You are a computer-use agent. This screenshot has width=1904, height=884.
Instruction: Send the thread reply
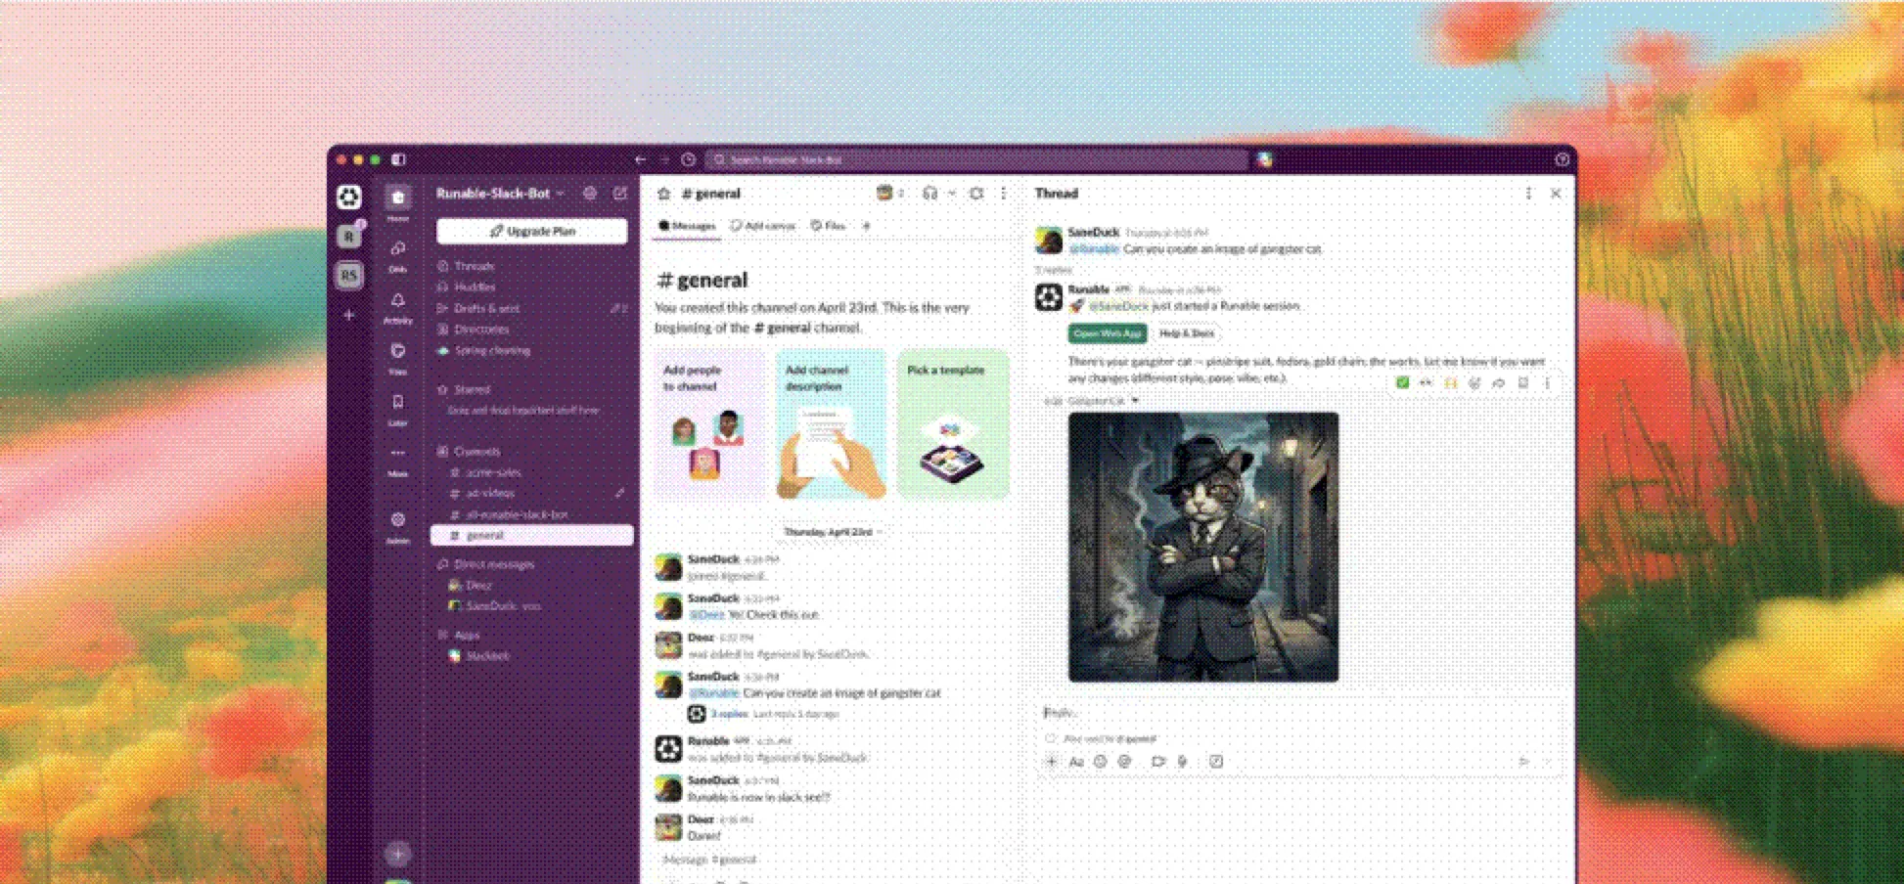tap(1523, 761)
